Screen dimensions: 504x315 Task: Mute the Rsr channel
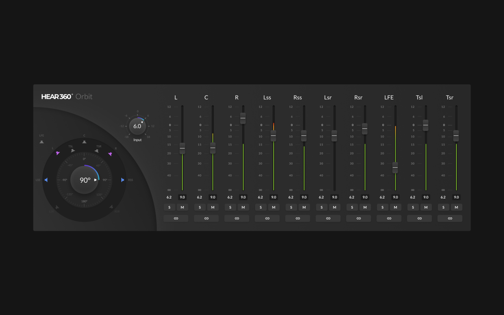coord(365,207)
